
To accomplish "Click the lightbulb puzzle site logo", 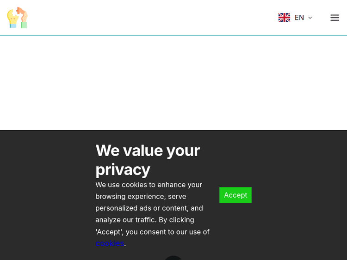I will [x=17, y=18].
